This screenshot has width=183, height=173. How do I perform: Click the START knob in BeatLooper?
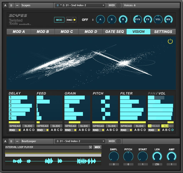[143, 157]
